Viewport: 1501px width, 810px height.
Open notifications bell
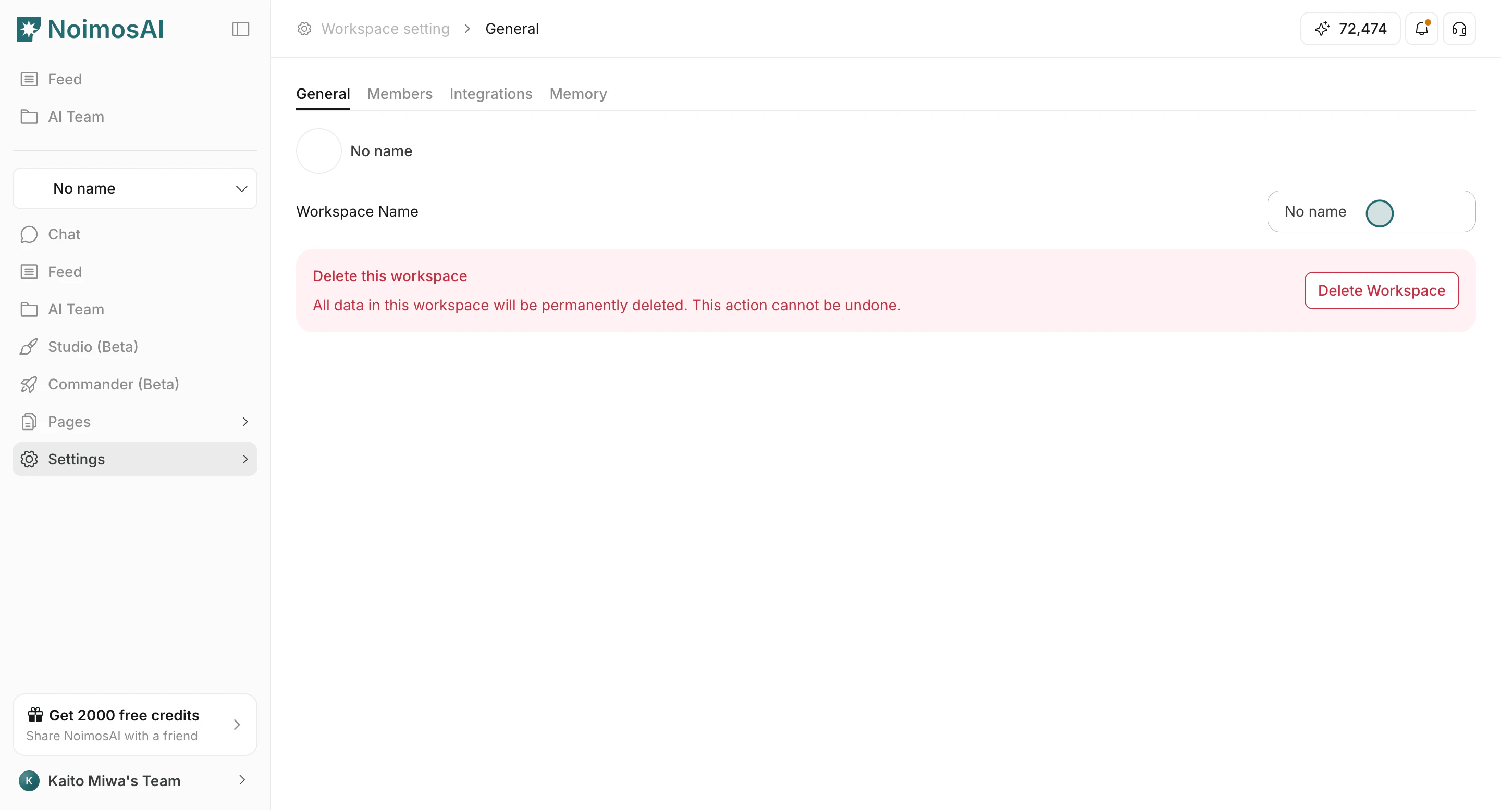pos(1421,29)
